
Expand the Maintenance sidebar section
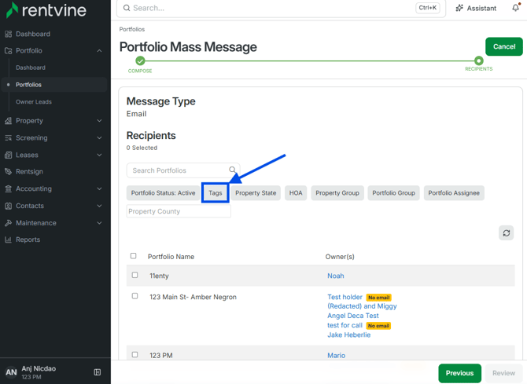[x=99, y=223]
